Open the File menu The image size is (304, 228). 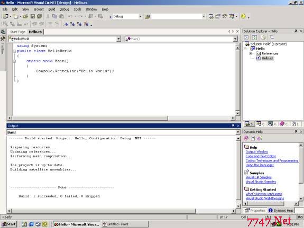click(x=5, y=9)
